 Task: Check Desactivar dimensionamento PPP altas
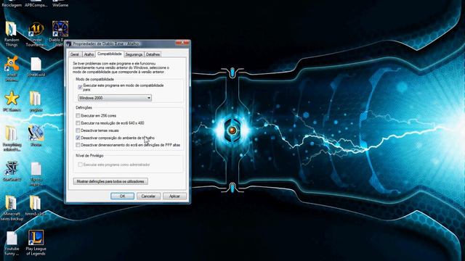point(78,145)
